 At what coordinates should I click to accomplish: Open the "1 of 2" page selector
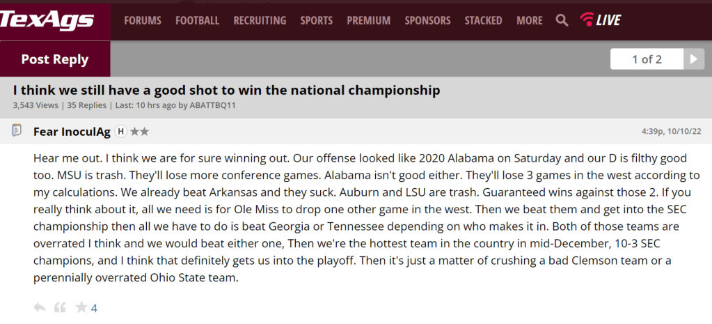647,59
